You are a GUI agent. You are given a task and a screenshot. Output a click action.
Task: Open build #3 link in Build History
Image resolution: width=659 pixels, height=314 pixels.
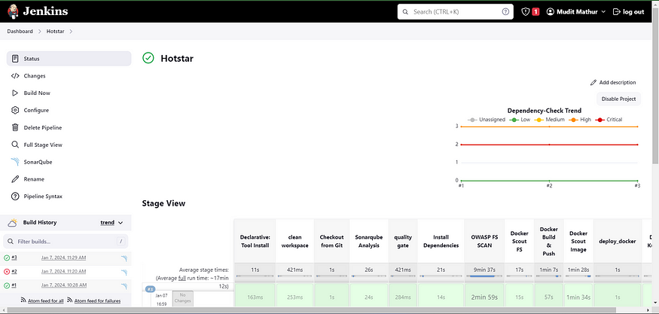click(x=14, y=258)
